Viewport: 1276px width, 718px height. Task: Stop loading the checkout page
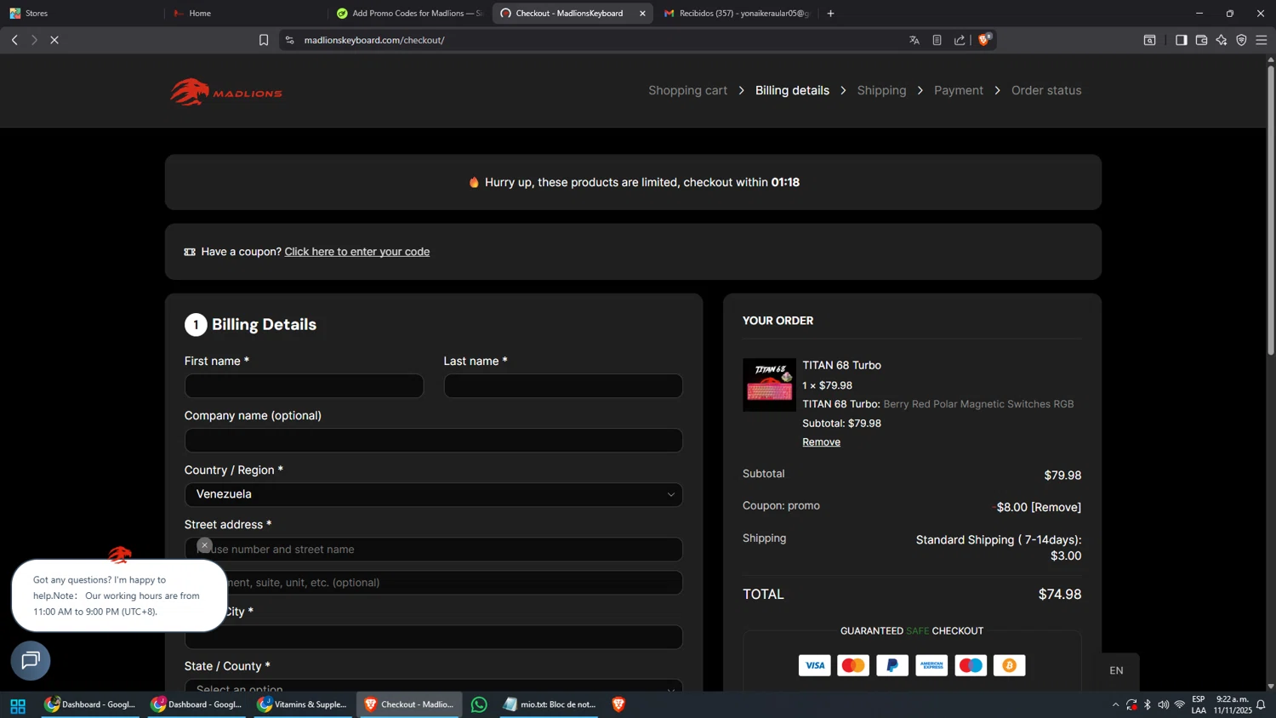[54, 40]
